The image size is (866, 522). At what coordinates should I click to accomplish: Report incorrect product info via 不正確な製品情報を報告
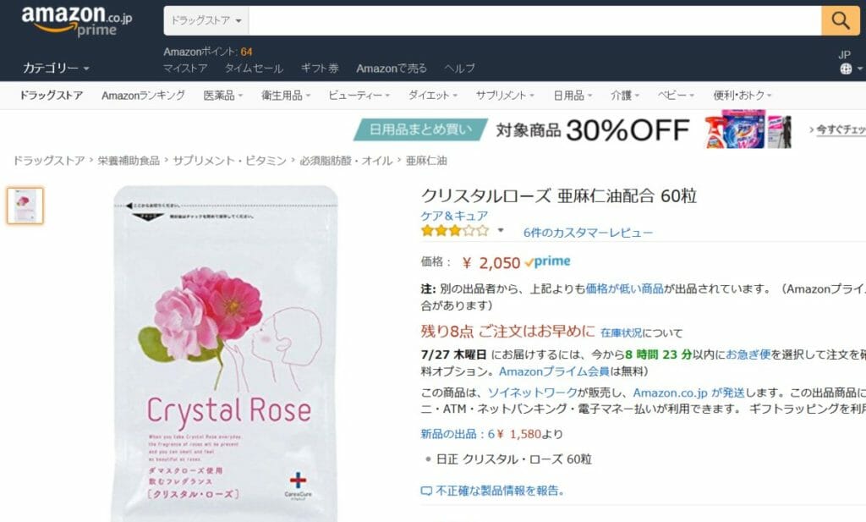coord(502,491)
